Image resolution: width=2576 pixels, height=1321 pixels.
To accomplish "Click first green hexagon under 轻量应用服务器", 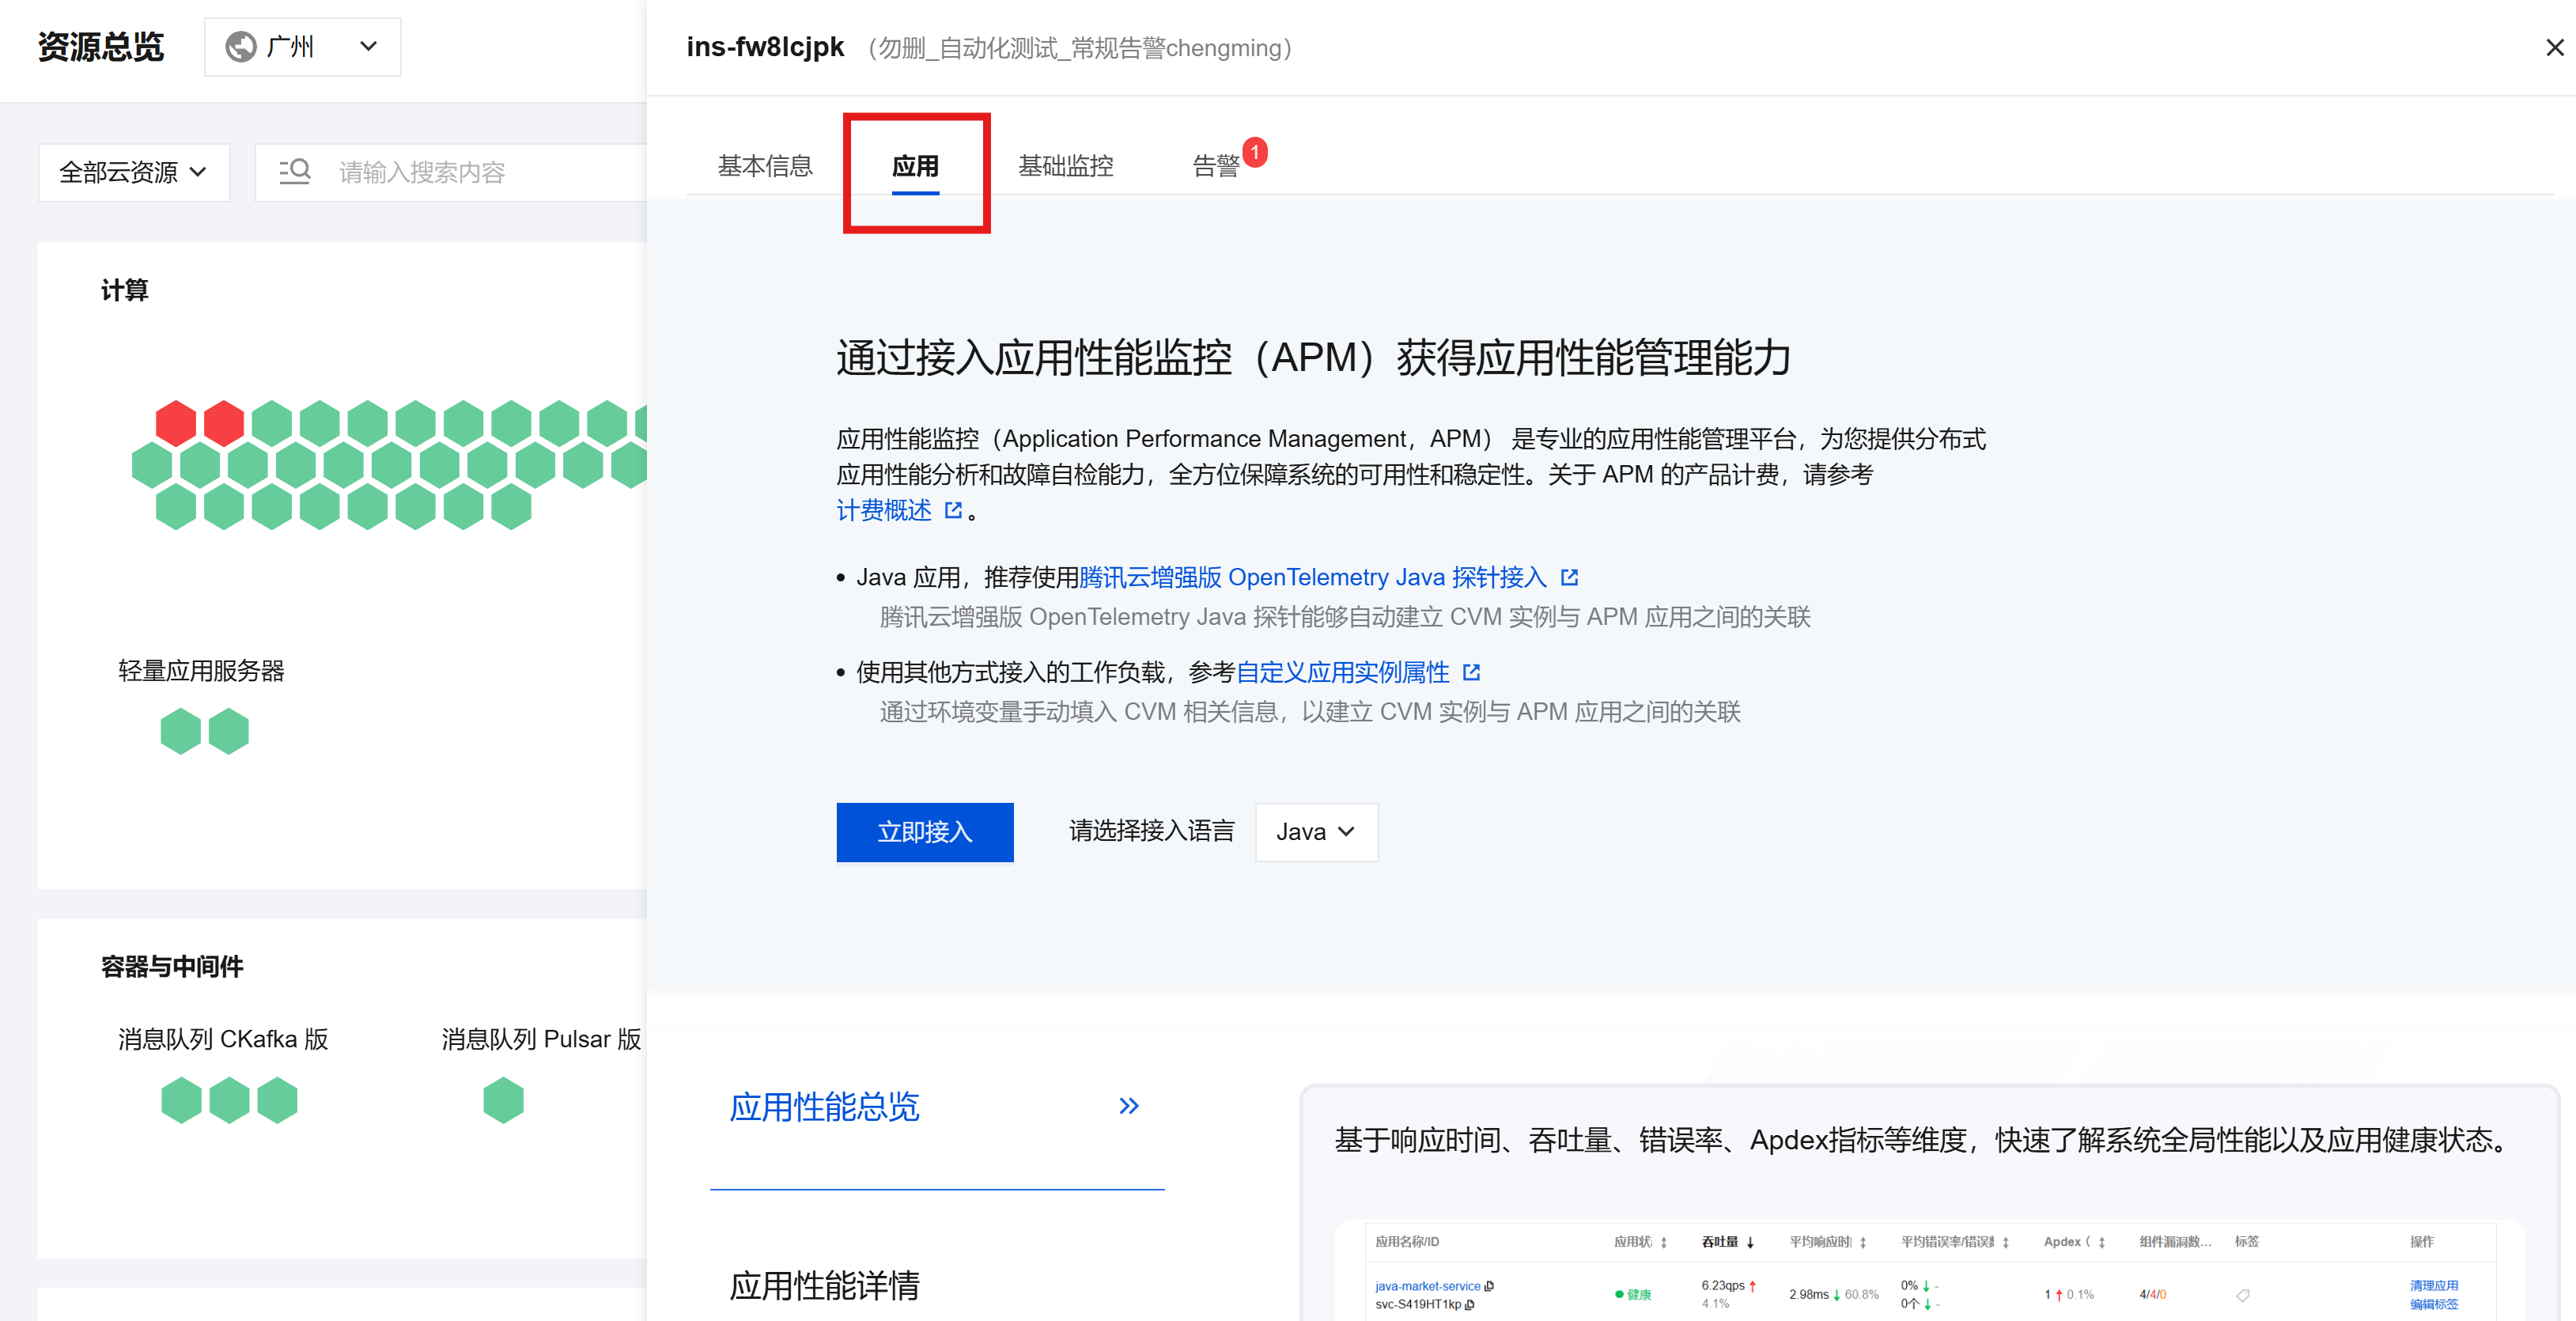I will click(181, 731).
